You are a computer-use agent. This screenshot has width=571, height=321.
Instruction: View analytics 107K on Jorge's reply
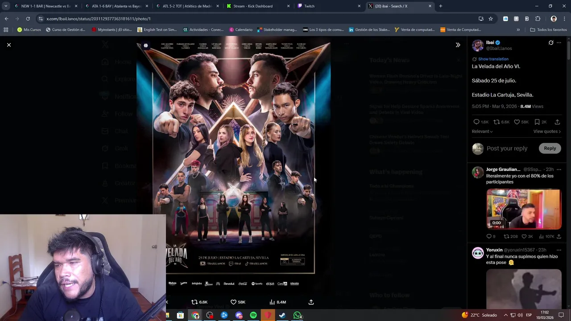click(546, 237)
